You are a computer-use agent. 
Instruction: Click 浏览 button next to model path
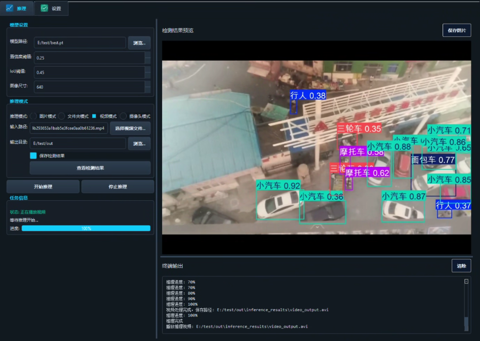click(139, 43)
